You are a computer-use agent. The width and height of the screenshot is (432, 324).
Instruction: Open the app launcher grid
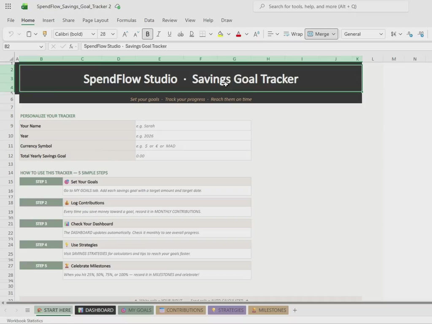click(8, 6)
